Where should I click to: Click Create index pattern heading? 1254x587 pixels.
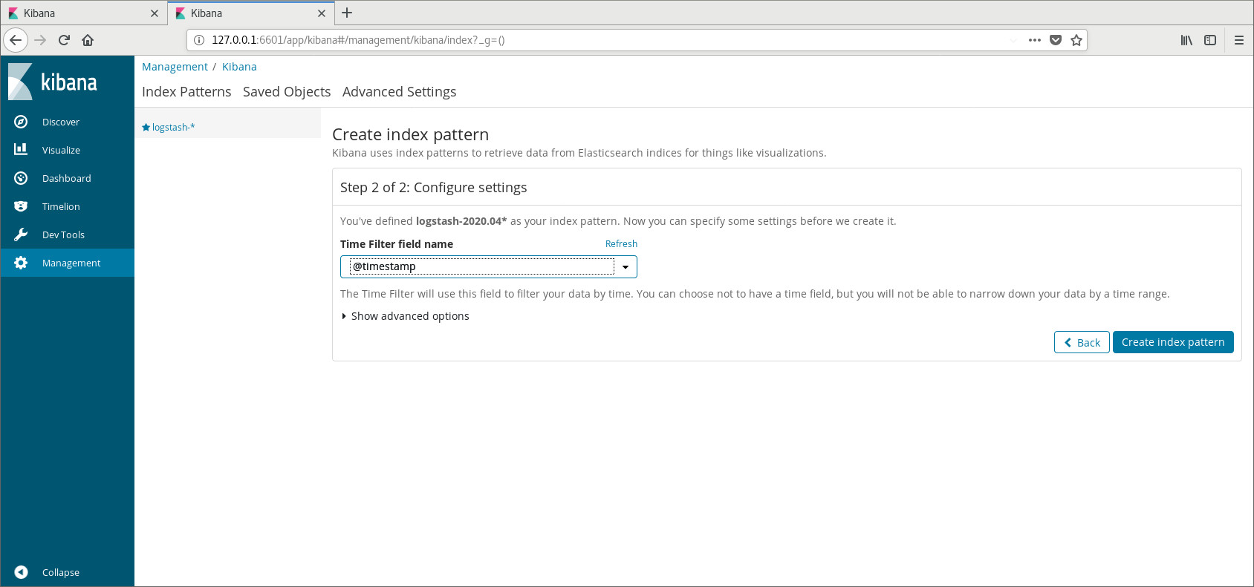(410, 134)
